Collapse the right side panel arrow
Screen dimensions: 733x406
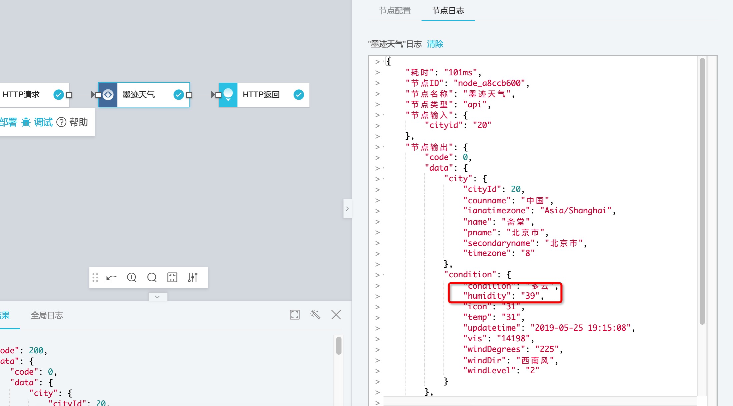[347, 209]
